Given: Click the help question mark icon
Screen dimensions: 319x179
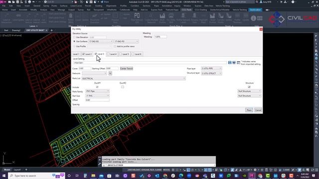Looking at the screenshot, I should point(293,2).
